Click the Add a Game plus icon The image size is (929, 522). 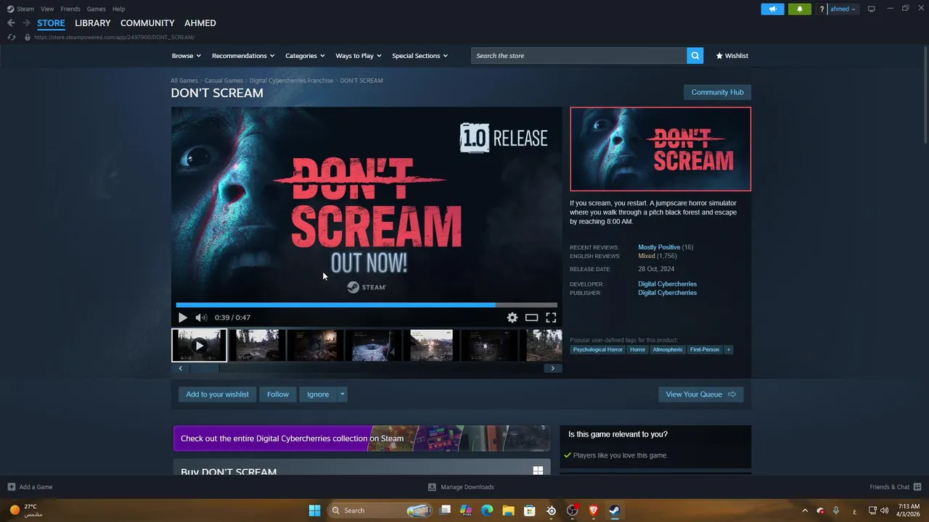(x=12, y=487)
